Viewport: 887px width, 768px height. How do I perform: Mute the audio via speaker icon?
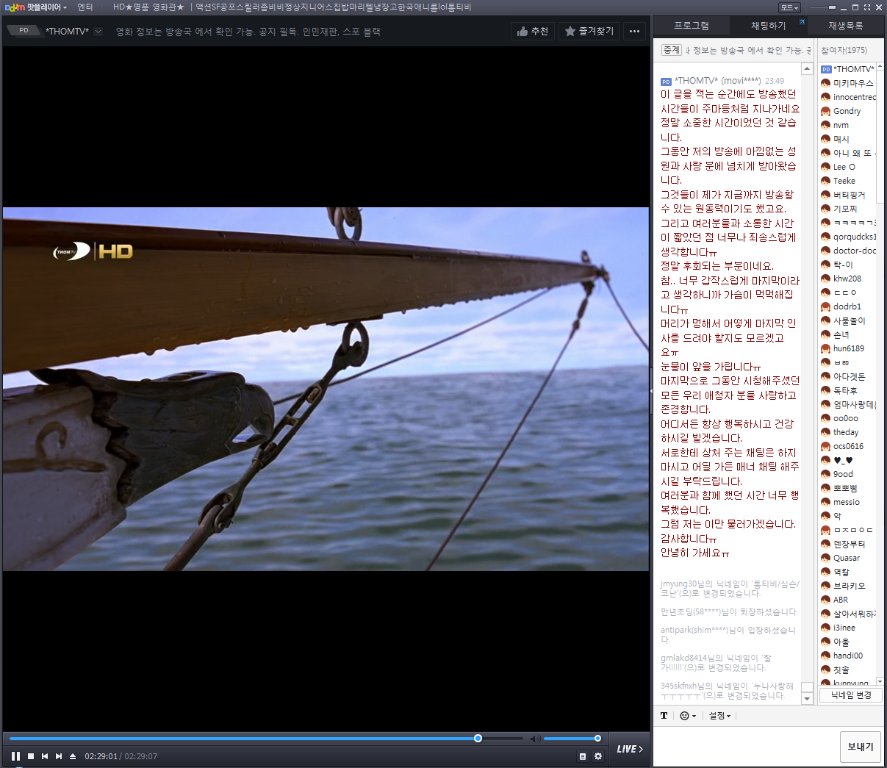(x=535, y=739)
